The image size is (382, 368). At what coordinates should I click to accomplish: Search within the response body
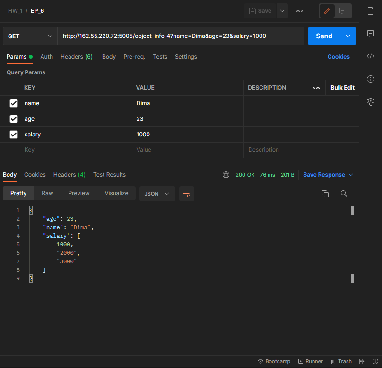[344, 194]
